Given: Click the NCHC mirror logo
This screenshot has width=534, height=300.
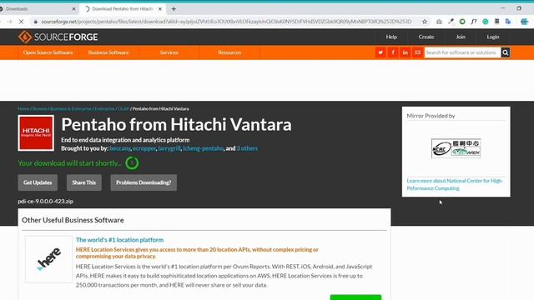Looking at the screenshot, I should (456, 148).
